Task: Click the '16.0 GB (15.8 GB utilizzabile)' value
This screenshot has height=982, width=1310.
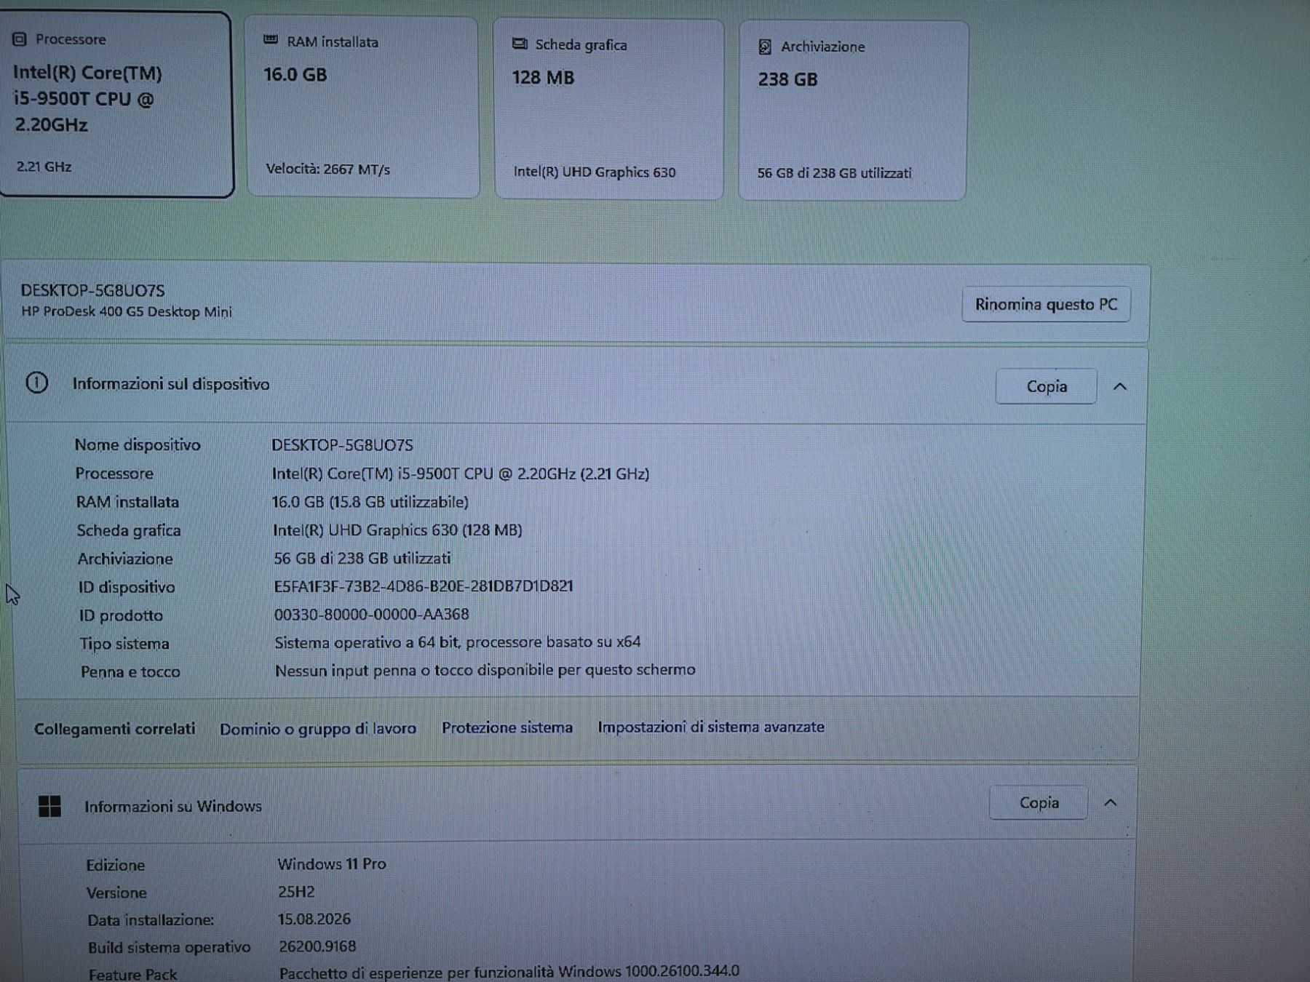Action: tap(370, 502)
